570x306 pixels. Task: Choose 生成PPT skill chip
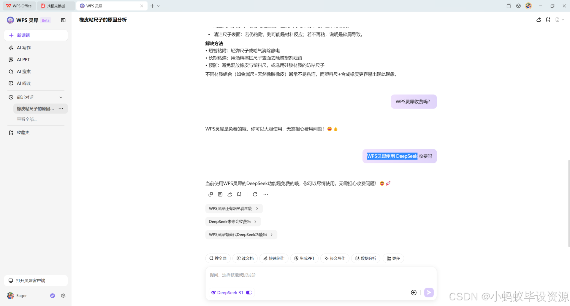(x=304, y=258)
